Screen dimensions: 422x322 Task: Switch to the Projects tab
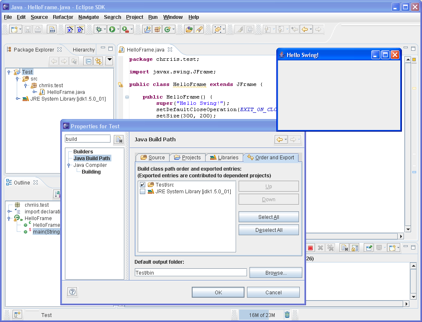pos(187,157)
